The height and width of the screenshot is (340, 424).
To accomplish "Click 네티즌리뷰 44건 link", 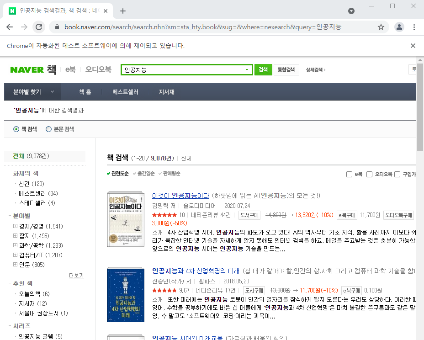I will click(x=211, y=215).
